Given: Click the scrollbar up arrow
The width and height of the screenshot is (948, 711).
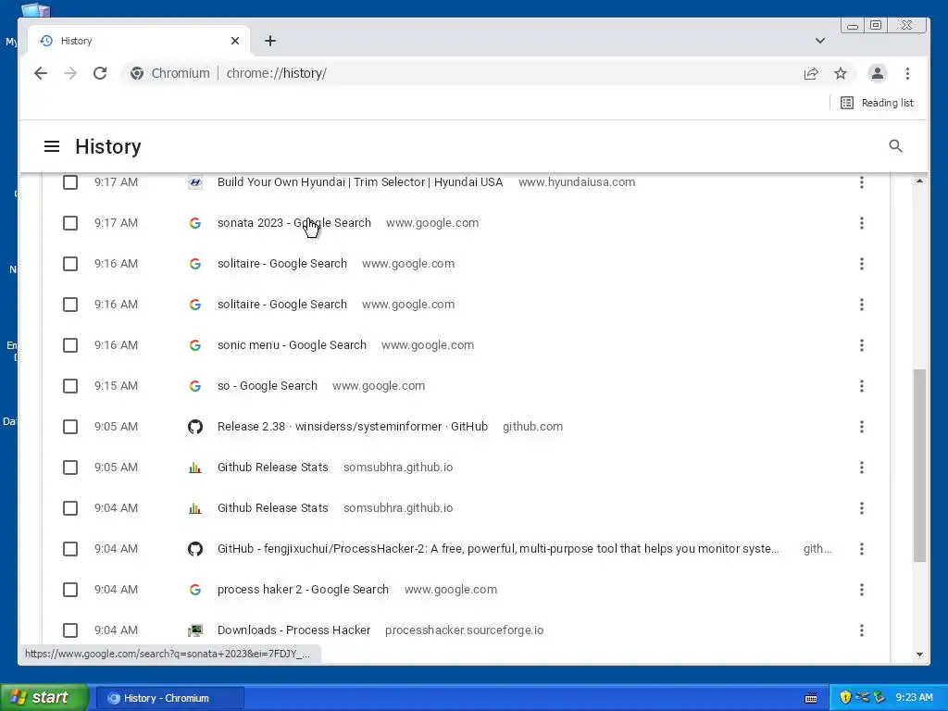Looking at the screenshot, I should tap(919, 181).
